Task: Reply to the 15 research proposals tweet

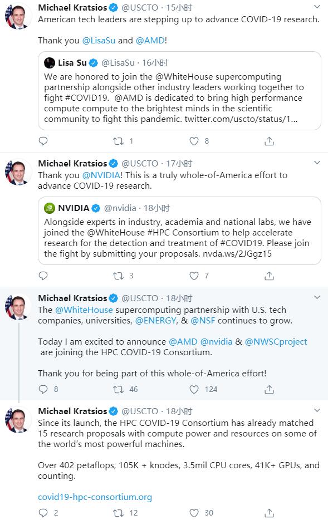Action: click(43, 513)
